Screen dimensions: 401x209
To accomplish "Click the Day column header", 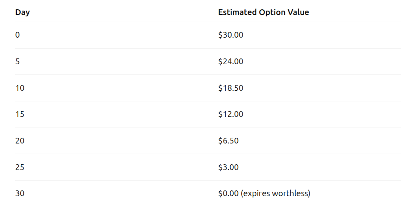I will click(23, 12).
